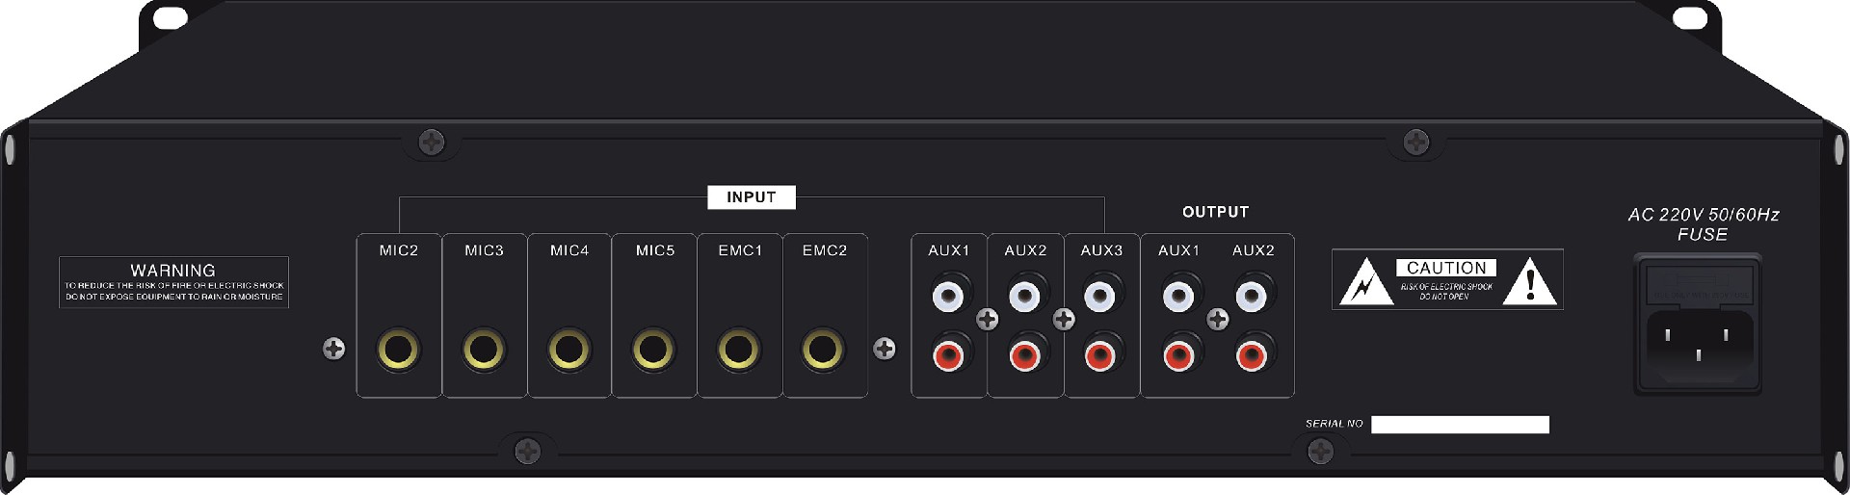1850x495 pixels.
Task: Select the EMC2 input jack
Action: [x=823, y=350]
